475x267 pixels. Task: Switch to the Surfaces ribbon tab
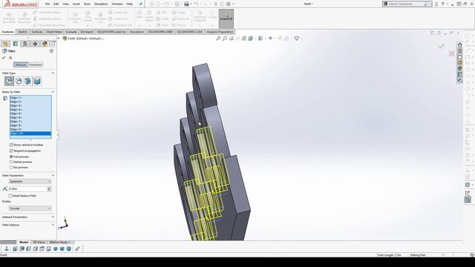[x=37, y=32]
